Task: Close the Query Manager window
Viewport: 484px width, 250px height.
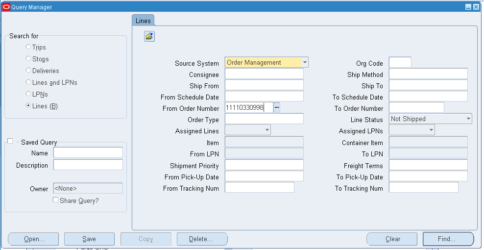Action: pyautogui.click(x=476, y=7)
